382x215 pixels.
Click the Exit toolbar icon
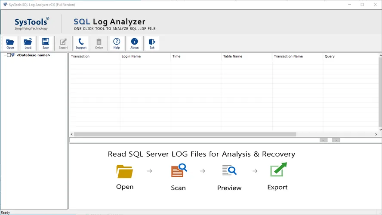tap(152, 43)
